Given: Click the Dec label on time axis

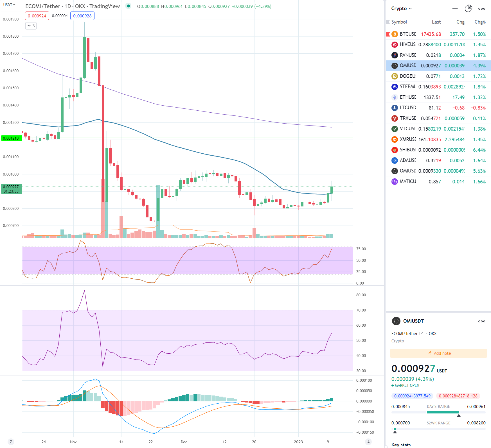Looking at the screenshot, I should tap(184, 442).
